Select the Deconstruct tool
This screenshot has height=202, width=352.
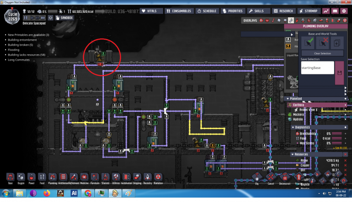point(285,177)
